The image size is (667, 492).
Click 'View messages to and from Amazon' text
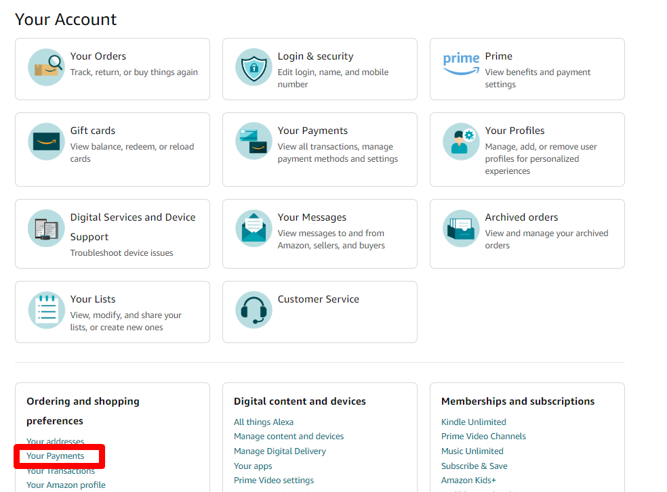(331, 239)
